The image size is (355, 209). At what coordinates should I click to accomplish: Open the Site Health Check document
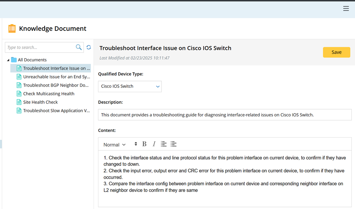click(x=41, y=102)
